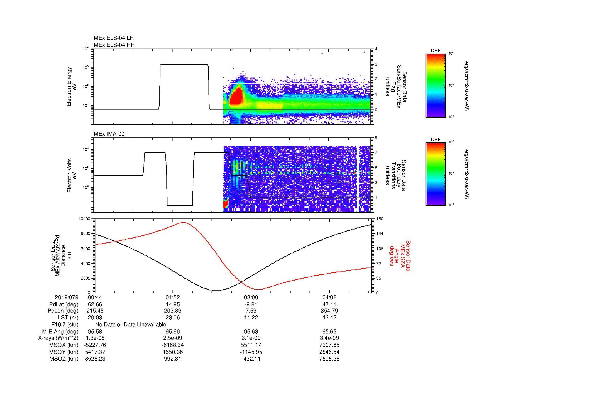Click the PdLon value 203.89
589x416 pixels.
click(x=173, y=311)
